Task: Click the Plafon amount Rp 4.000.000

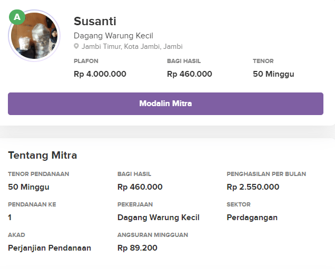Action: pyautogui.click(x=100, y=74)
